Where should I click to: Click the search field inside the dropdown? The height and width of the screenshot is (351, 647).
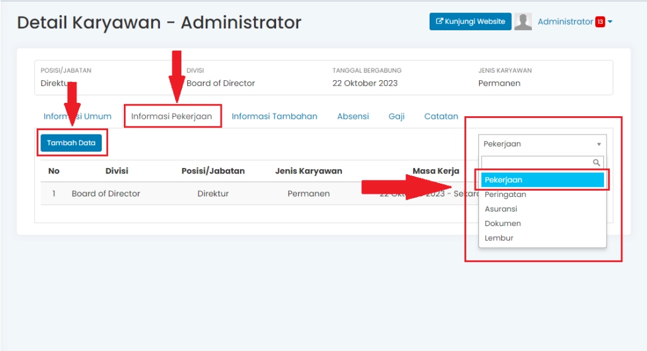point(536,162)
